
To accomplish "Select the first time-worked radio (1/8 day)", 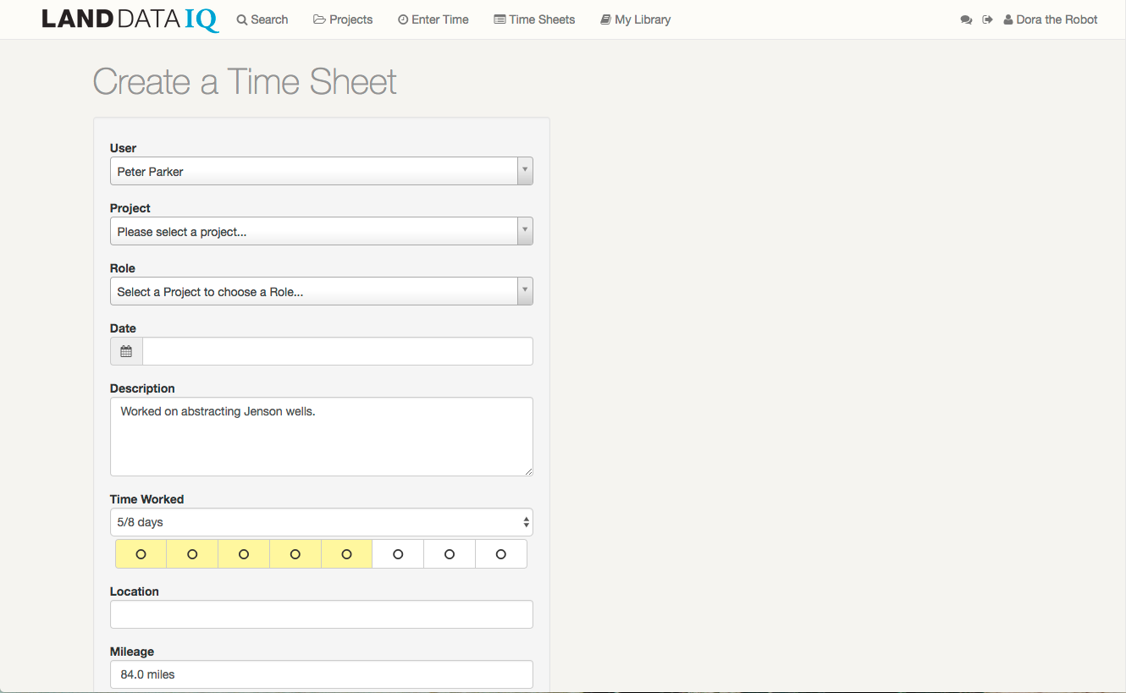I will 141,554.
